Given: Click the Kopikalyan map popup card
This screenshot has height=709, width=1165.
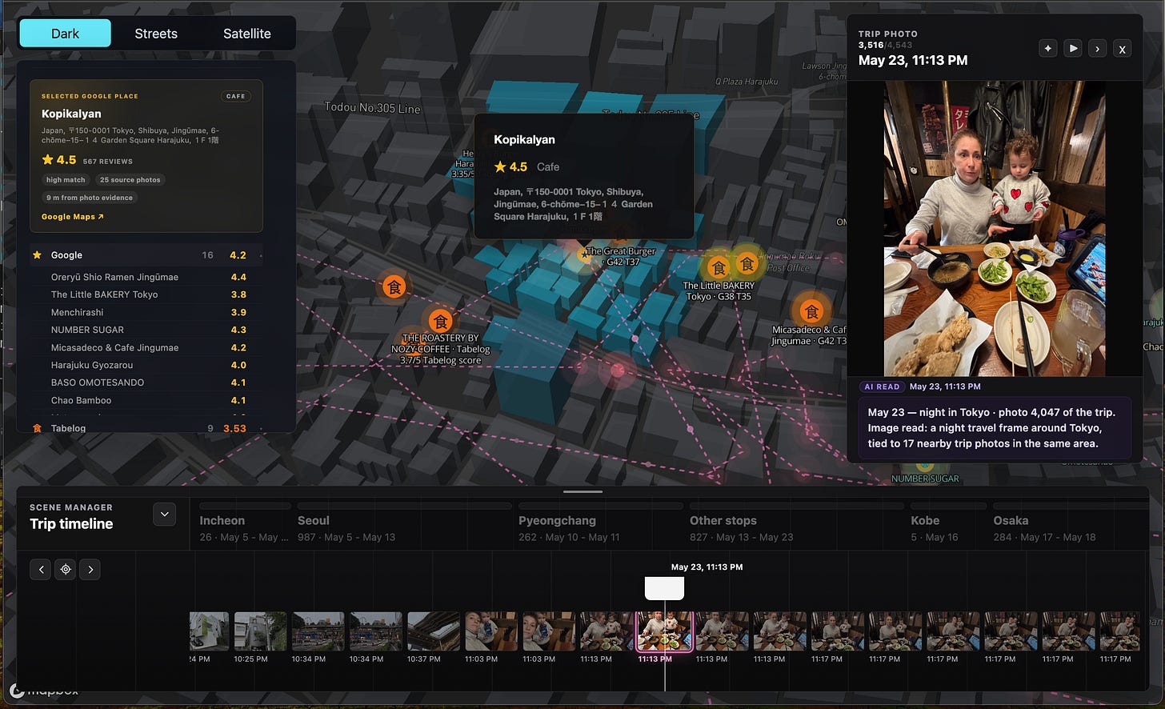Looking at the screenshot, I should (x=584, y=176).
